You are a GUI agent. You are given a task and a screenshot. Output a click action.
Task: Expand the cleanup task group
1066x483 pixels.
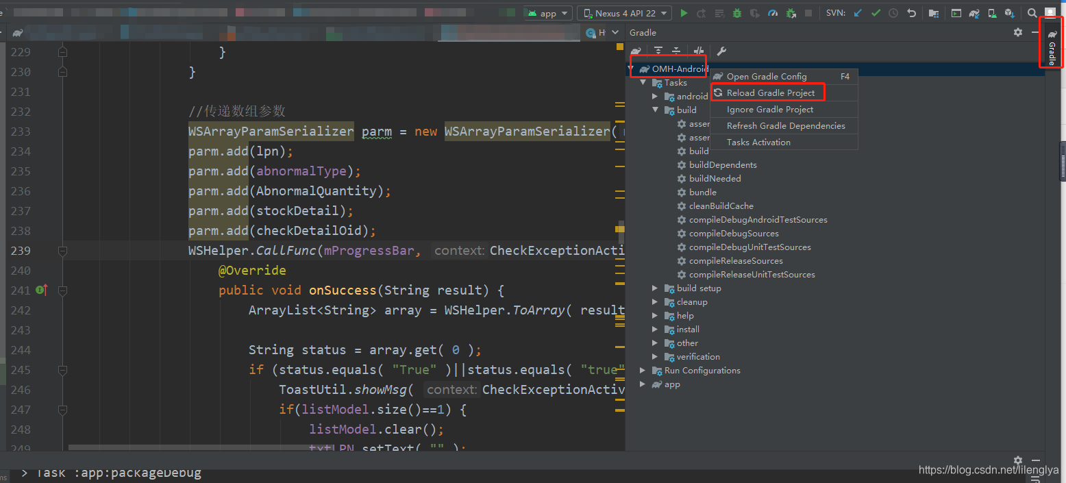pyautogui.click(x=656, y=302)
